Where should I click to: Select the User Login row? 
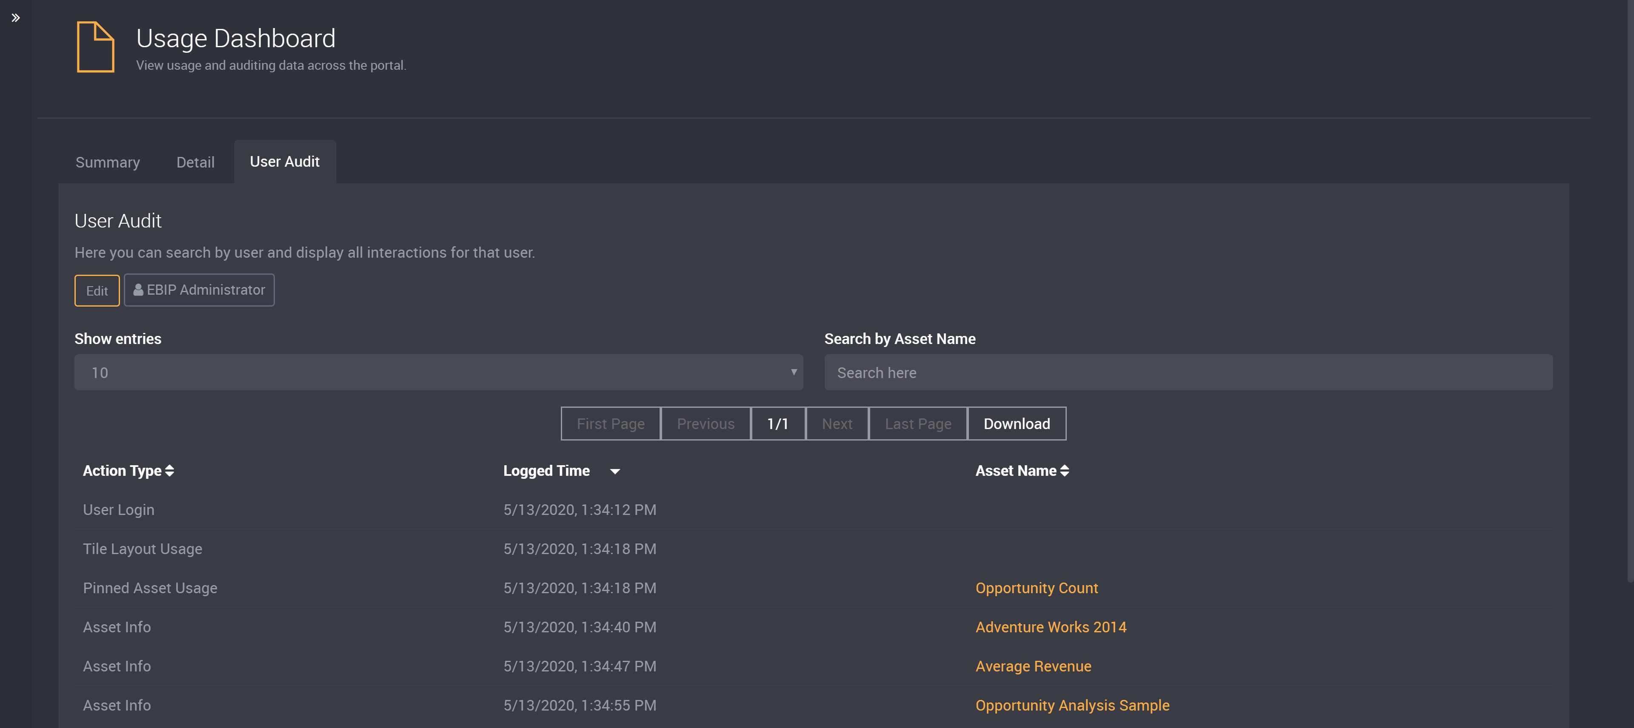814,510
